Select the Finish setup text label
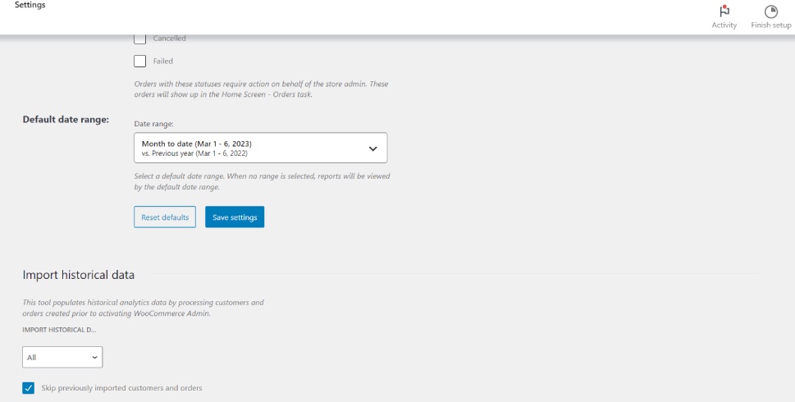795x402 pixels. pos(770,25)
